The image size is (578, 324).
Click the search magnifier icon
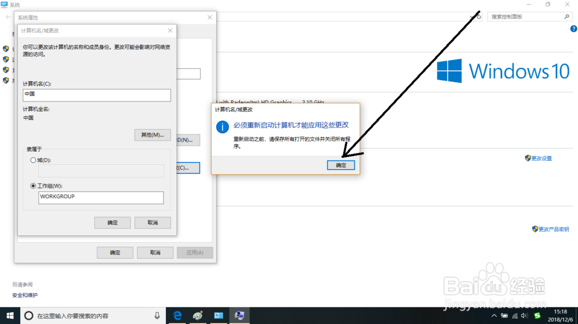(566, 17)
